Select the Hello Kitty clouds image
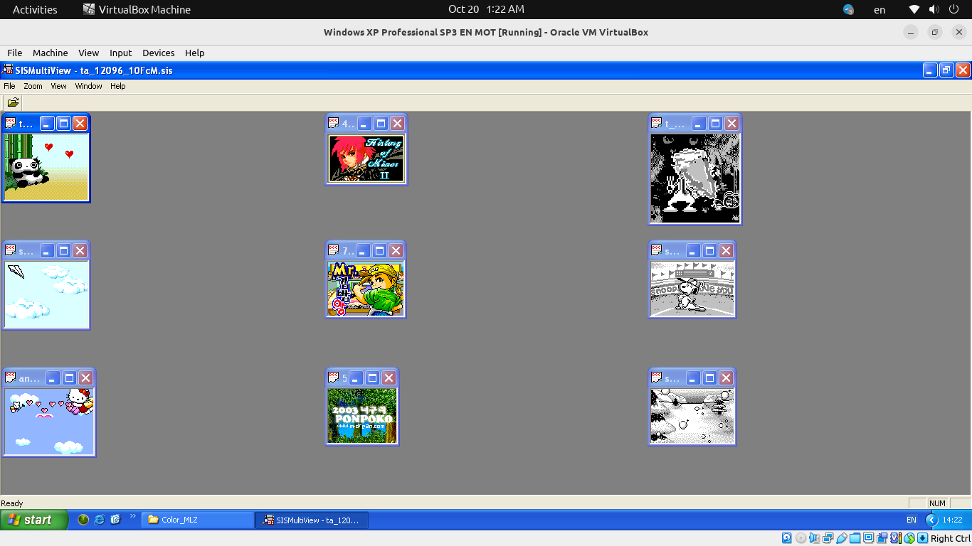 pyautogui.click(x=49, y=421)
